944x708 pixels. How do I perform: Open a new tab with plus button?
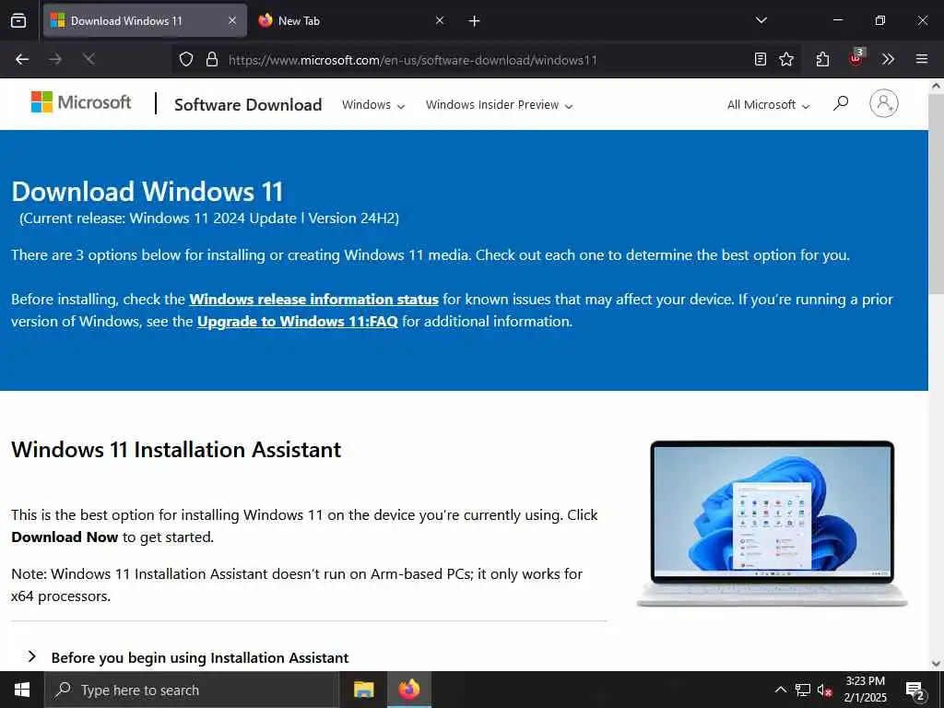point(475,21)
